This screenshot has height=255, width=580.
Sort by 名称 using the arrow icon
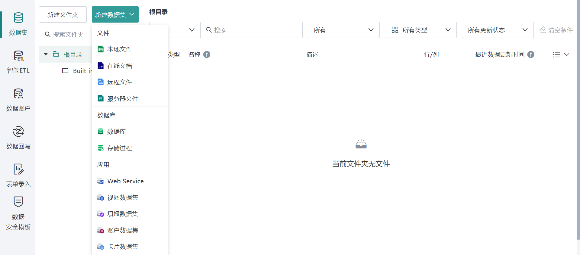tap(207, 54)
